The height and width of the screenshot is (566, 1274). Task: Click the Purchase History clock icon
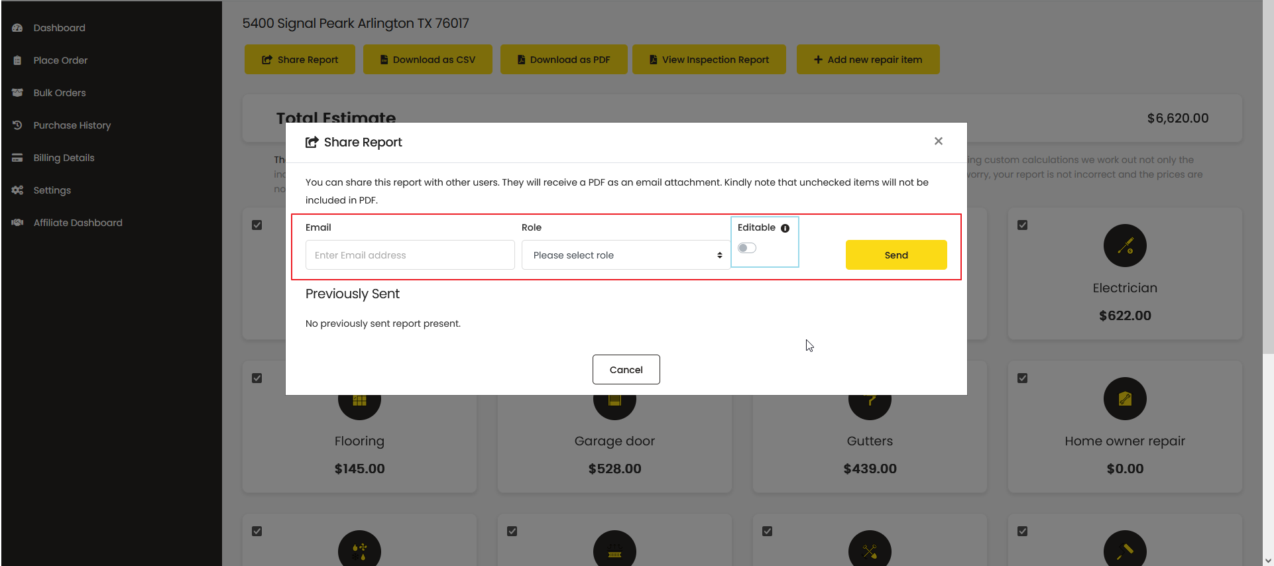18,125
